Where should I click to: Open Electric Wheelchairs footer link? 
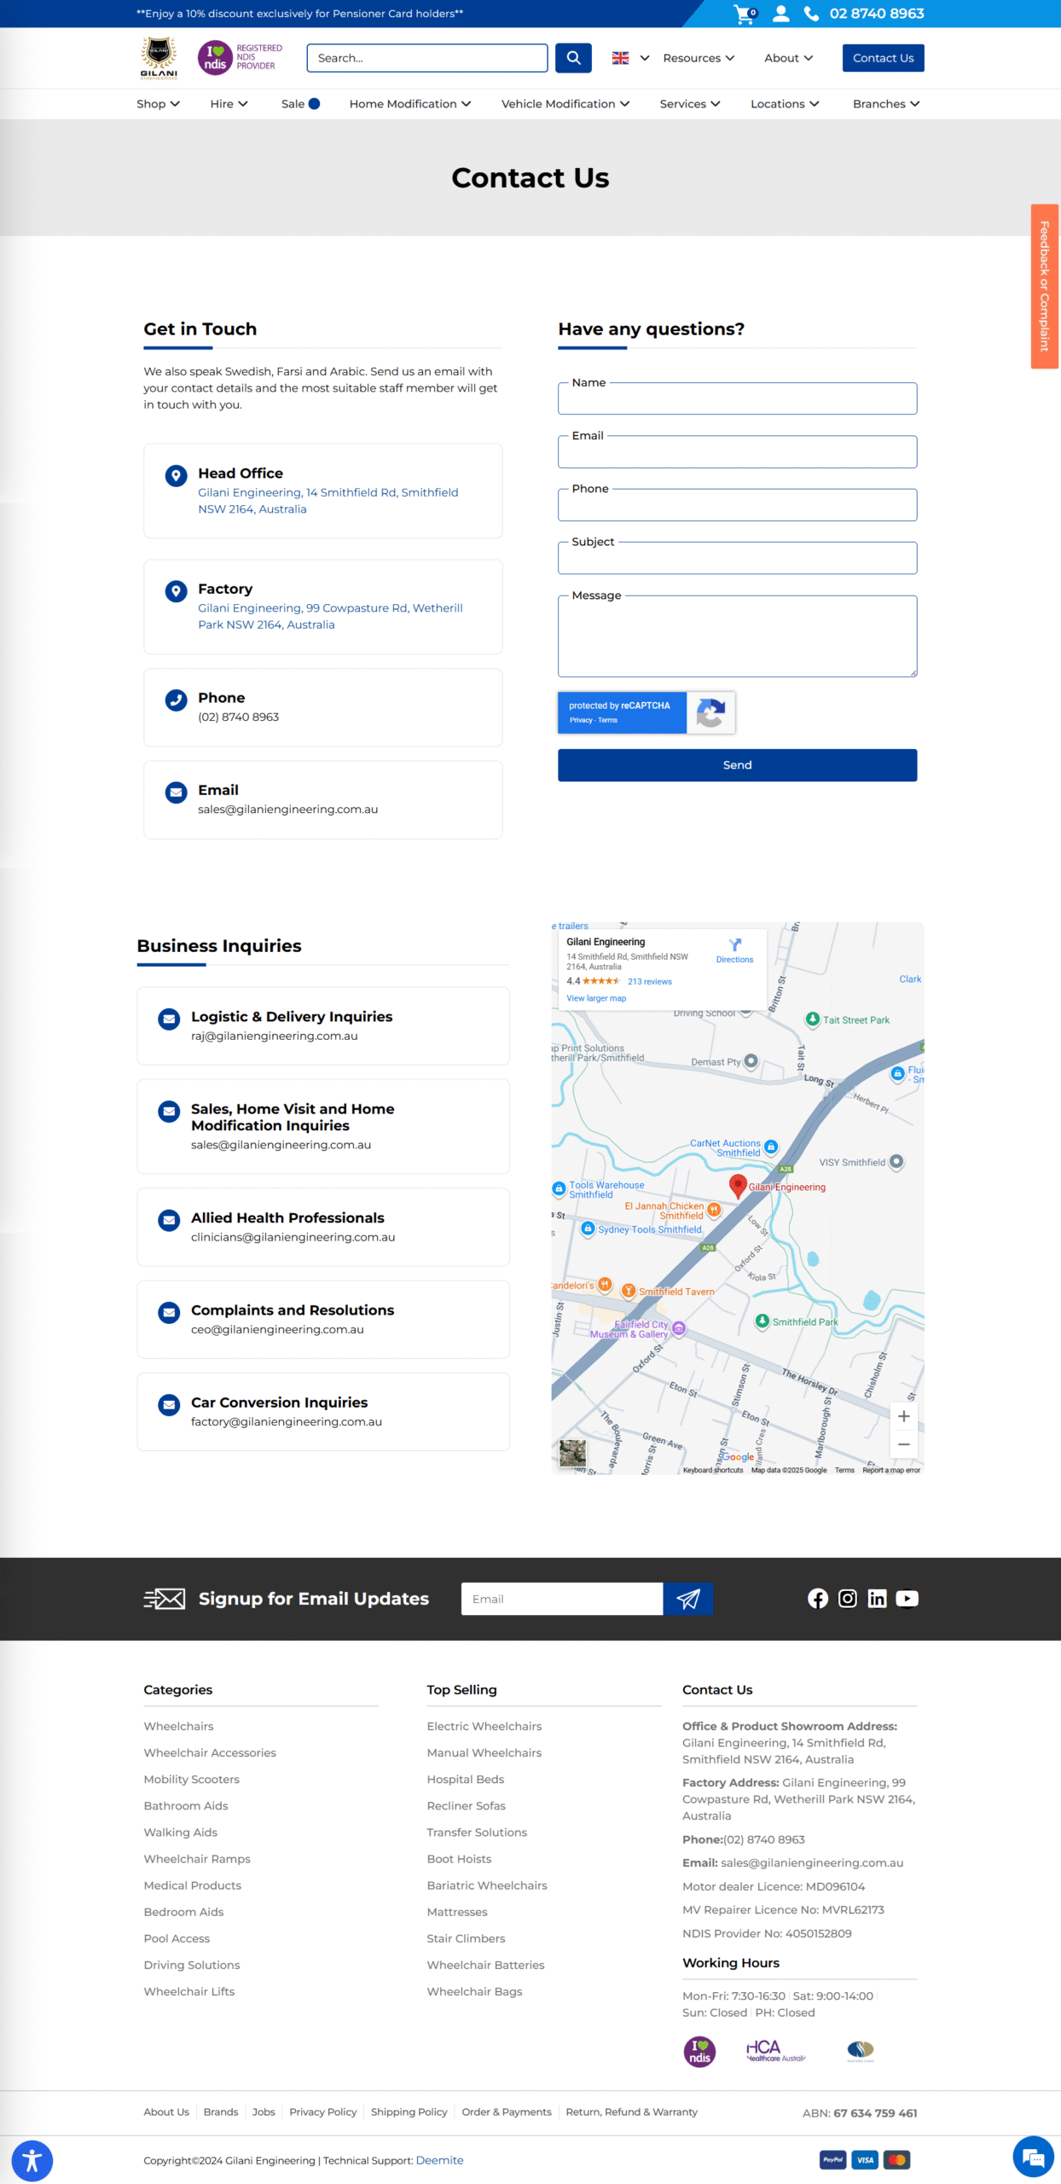[484, 1726]
